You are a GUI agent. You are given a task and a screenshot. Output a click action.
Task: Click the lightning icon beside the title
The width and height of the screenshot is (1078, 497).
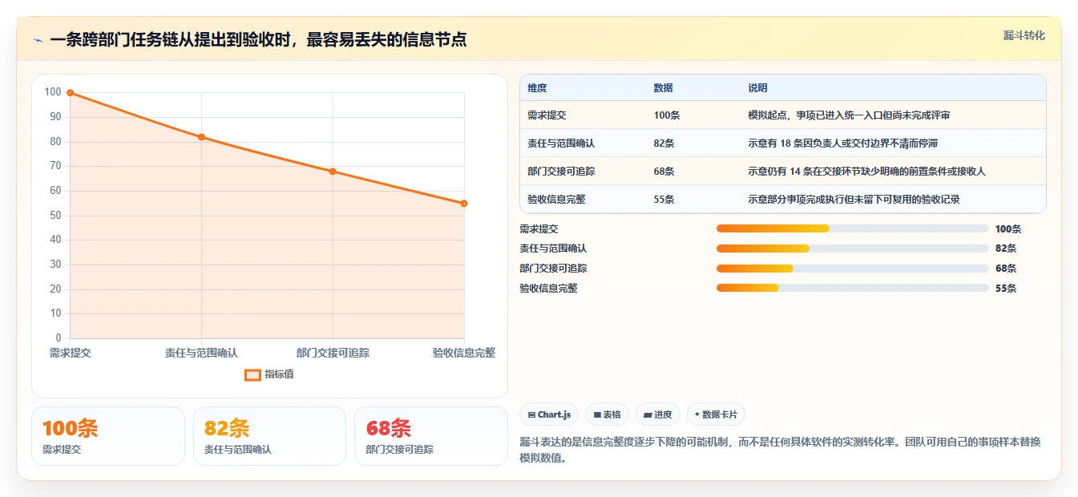point(38,39)
